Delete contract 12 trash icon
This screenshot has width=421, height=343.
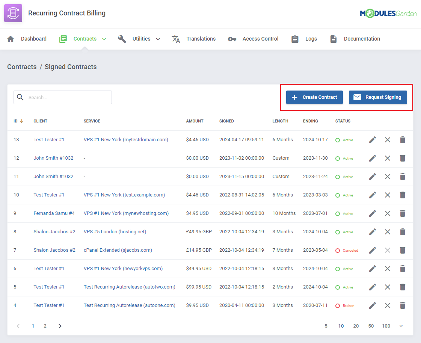tap(403, 158)
